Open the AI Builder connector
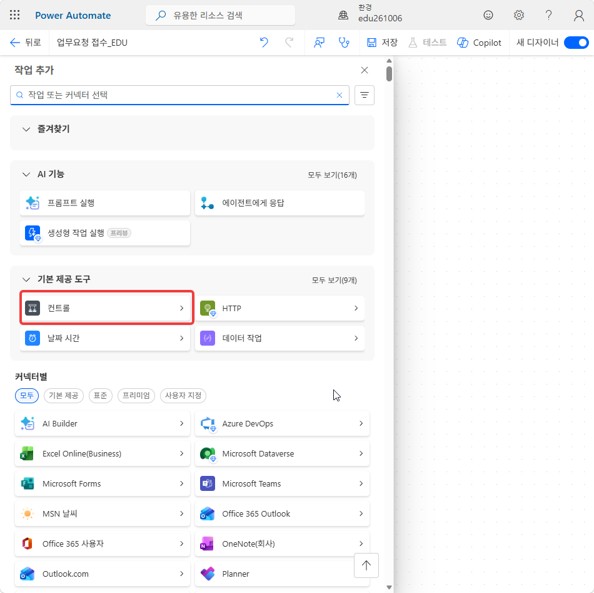The height and width of the screenshot is (593, 594). coord(103,423)
